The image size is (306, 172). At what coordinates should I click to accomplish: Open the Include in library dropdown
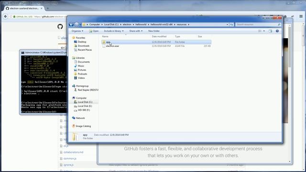[114, 31]
